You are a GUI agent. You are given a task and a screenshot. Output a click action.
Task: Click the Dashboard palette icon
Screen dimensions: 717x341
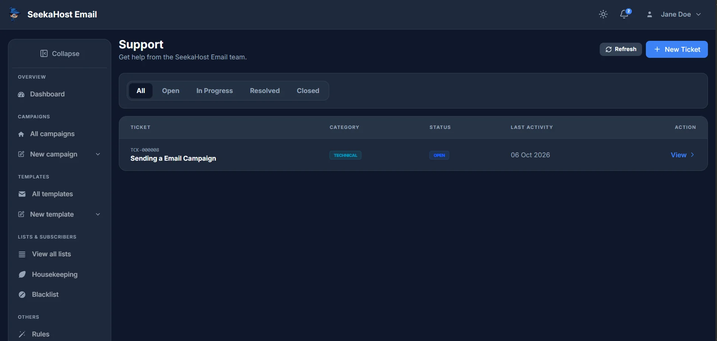point(21,95)
